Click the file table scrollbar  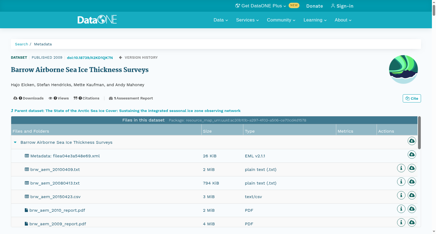pyautogui.click(x=419, y=133)
